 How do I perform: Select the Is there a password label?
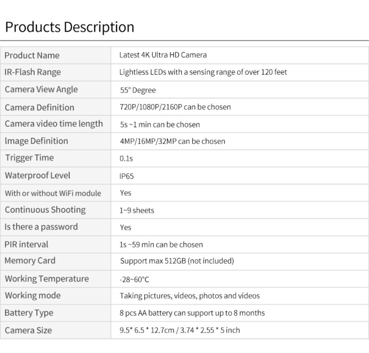(41, 227)
